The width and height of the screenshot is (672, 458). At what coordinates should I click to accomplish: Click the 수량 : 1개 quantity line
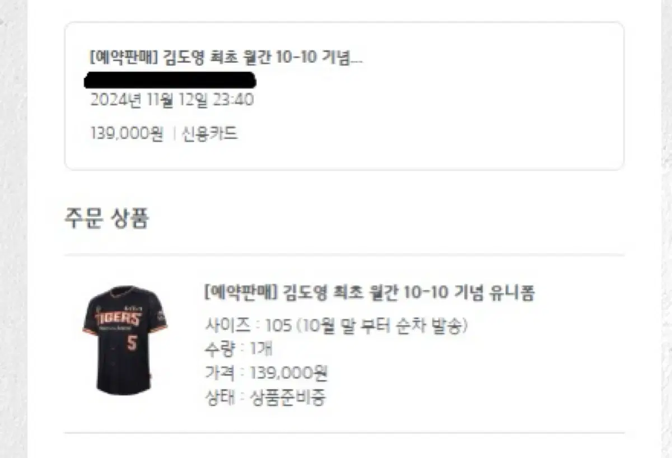coord(239,349)
